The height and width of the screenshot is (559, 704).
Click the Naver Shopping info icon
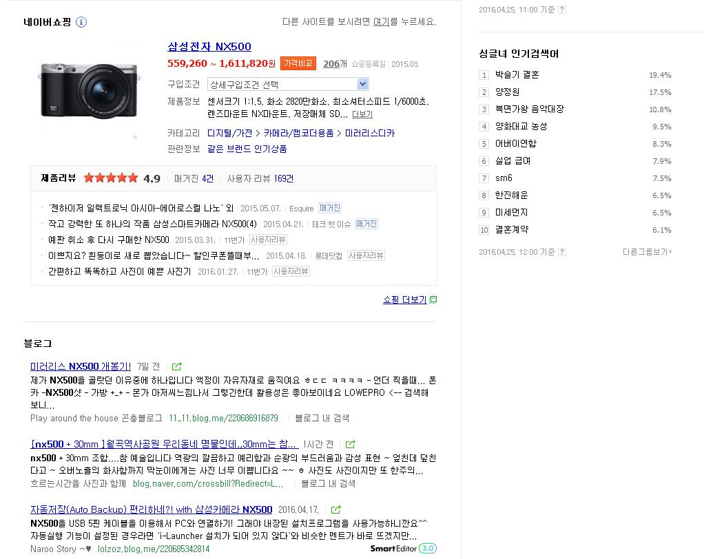(81, 22)
